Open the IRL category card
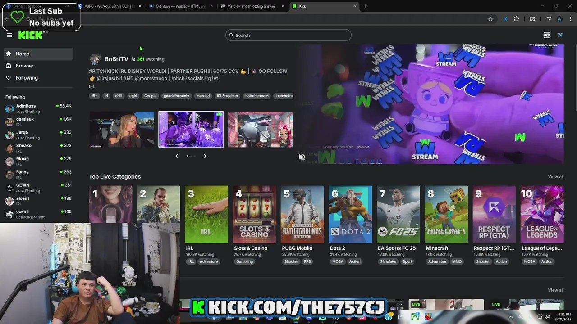Image resolution: width=577 pixels, height=324 pixels. tap(206, 215)
